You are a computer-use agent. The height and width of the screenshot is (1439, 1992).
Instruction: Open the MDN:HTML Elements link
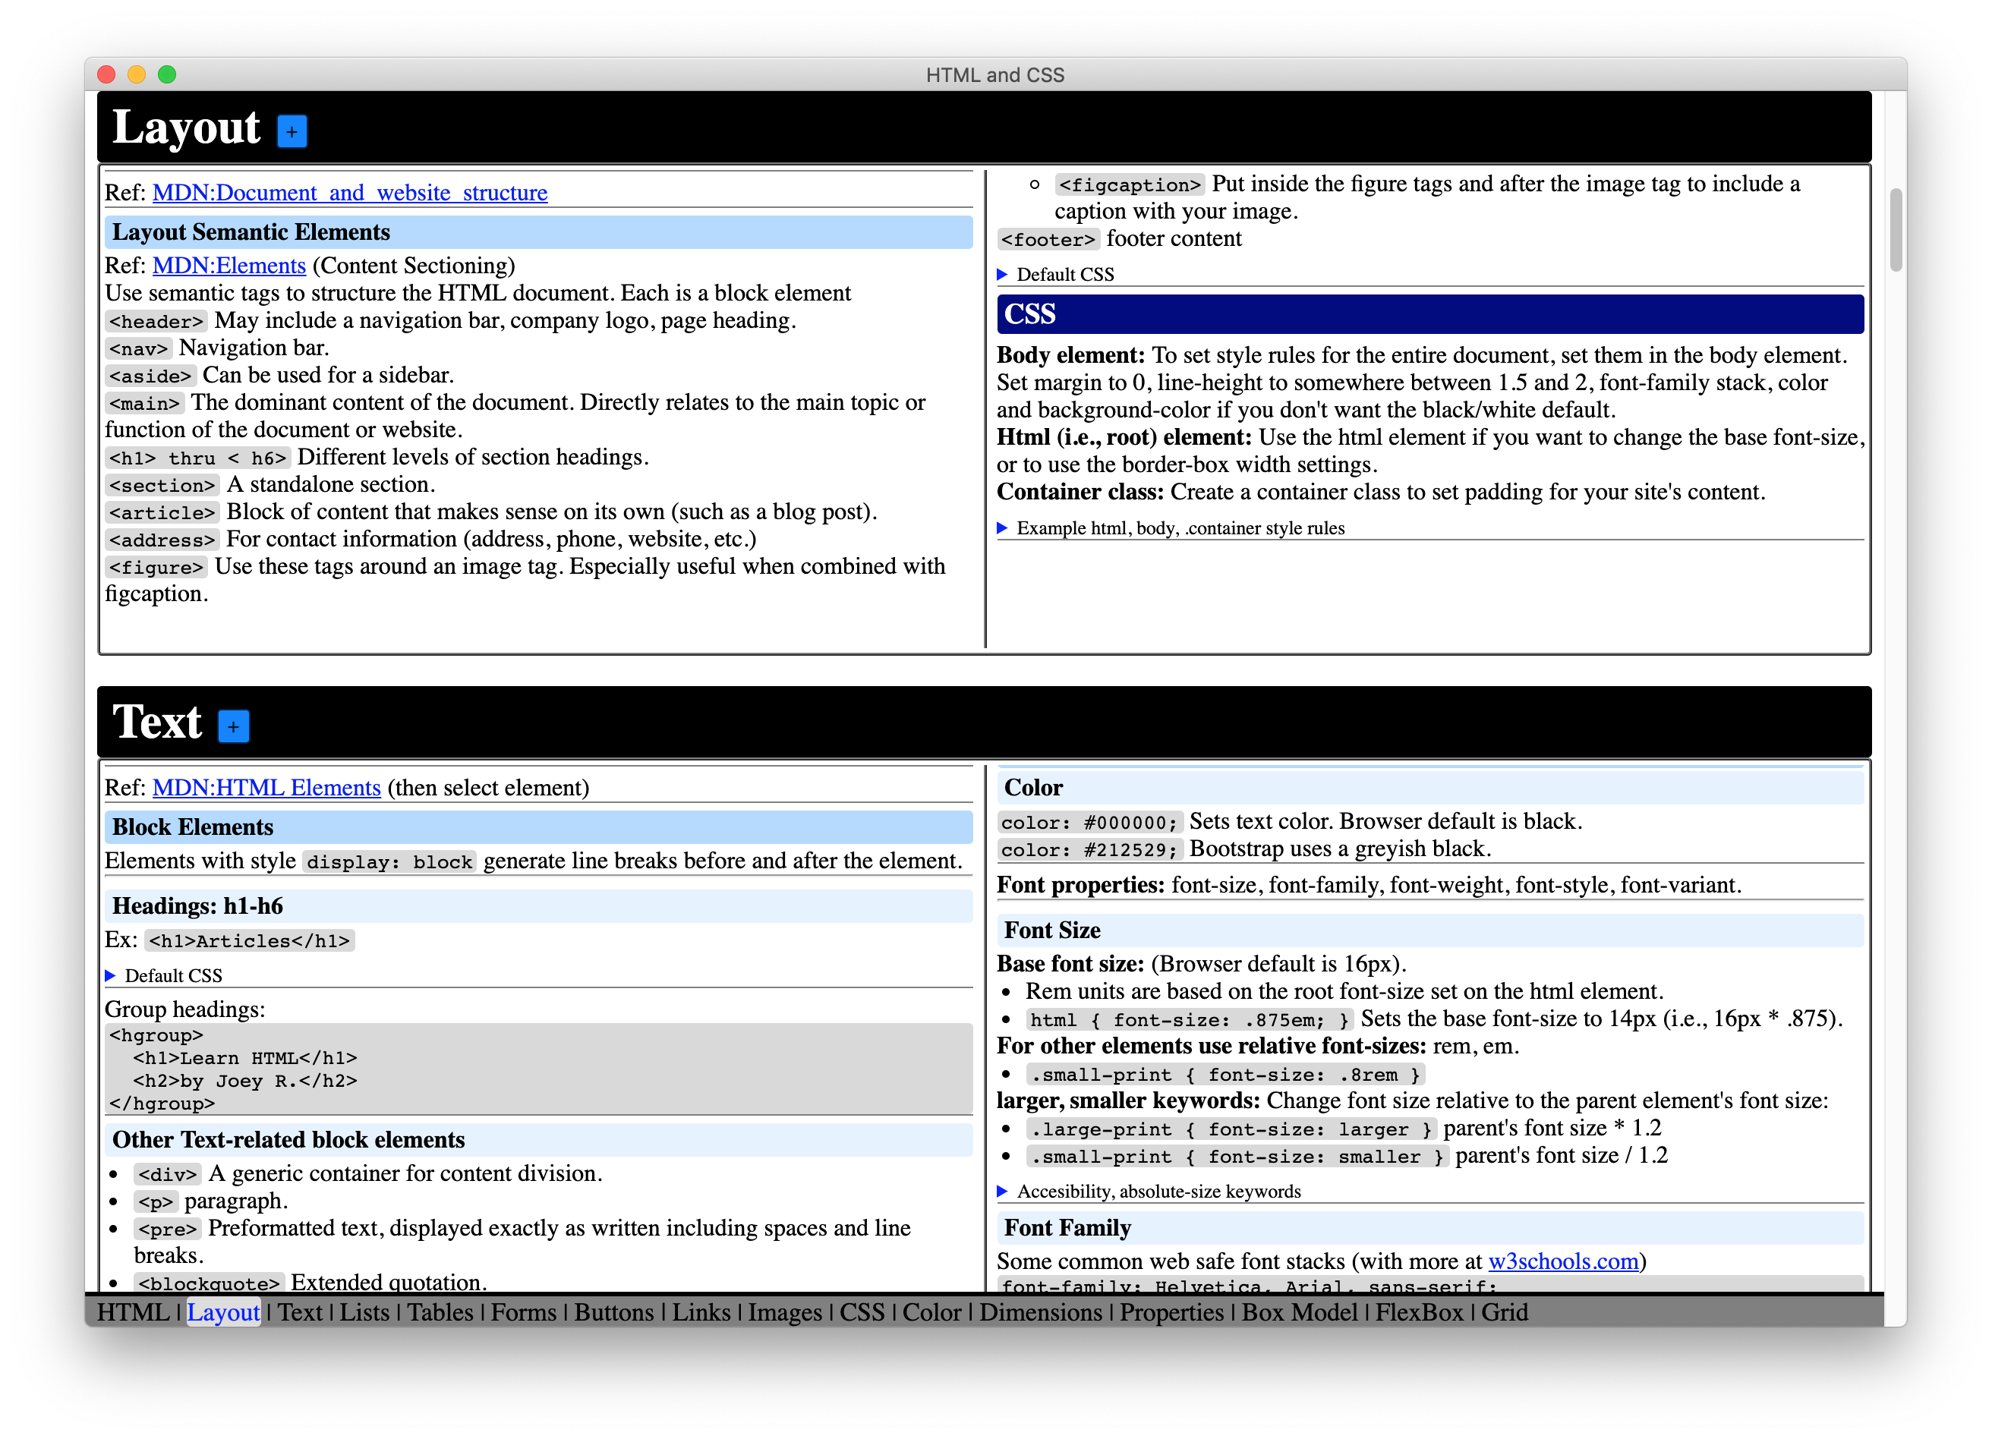[266, 788]
